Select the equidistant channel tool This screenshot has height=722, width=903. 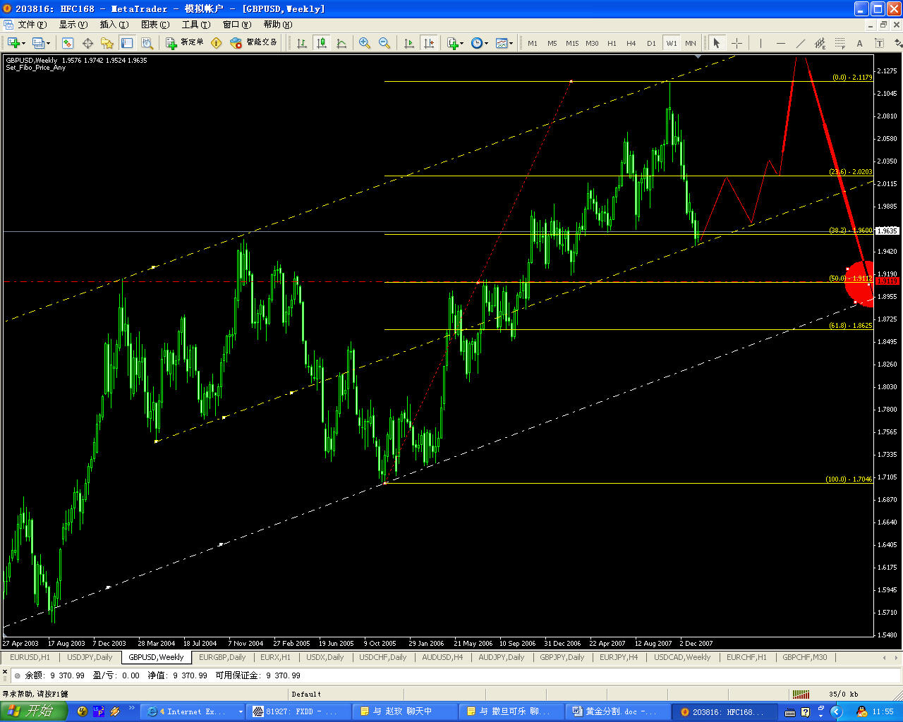pyautogui.click(x=820, y=43)
